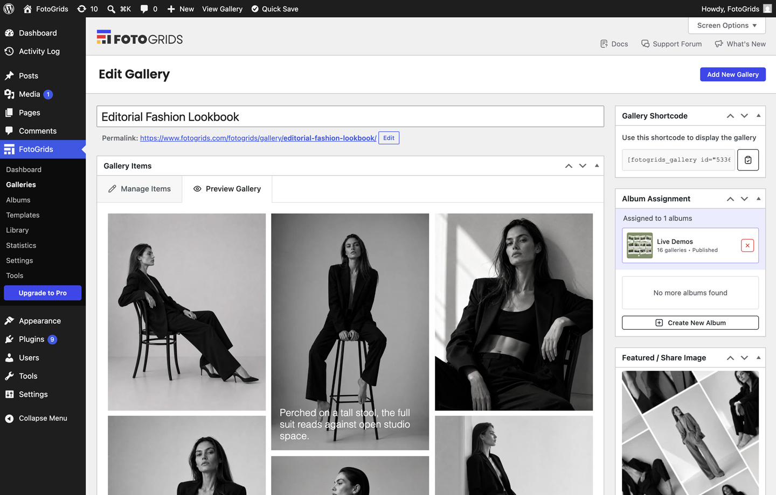Move the Gallery Items panel down
Image resolution: width=776 pixels, height=495 pixels.
[x=583, y=166]
